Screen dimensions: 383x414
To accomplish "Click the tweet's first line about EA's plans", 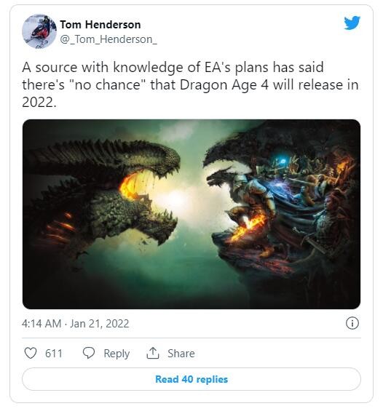I will (x=173, y=67).
